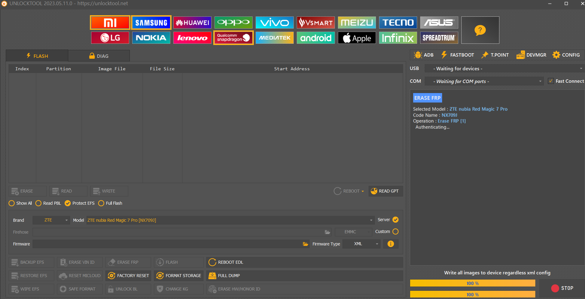This screenshot has height=299, width=585.
Task: Start a FACTORY RESET
Action: 128,276
